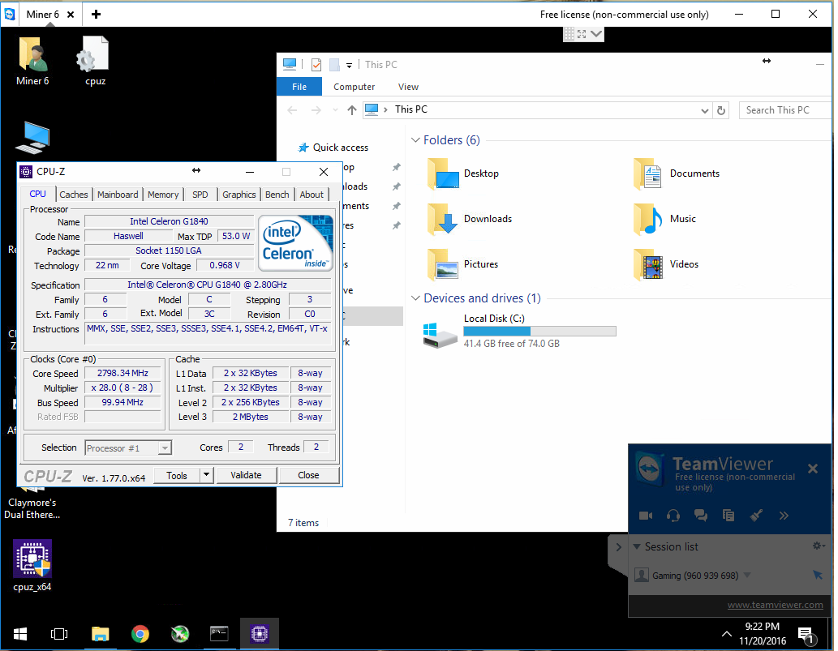Open Task View on taskbar
The image size is (838, 651).
point(58,634)
